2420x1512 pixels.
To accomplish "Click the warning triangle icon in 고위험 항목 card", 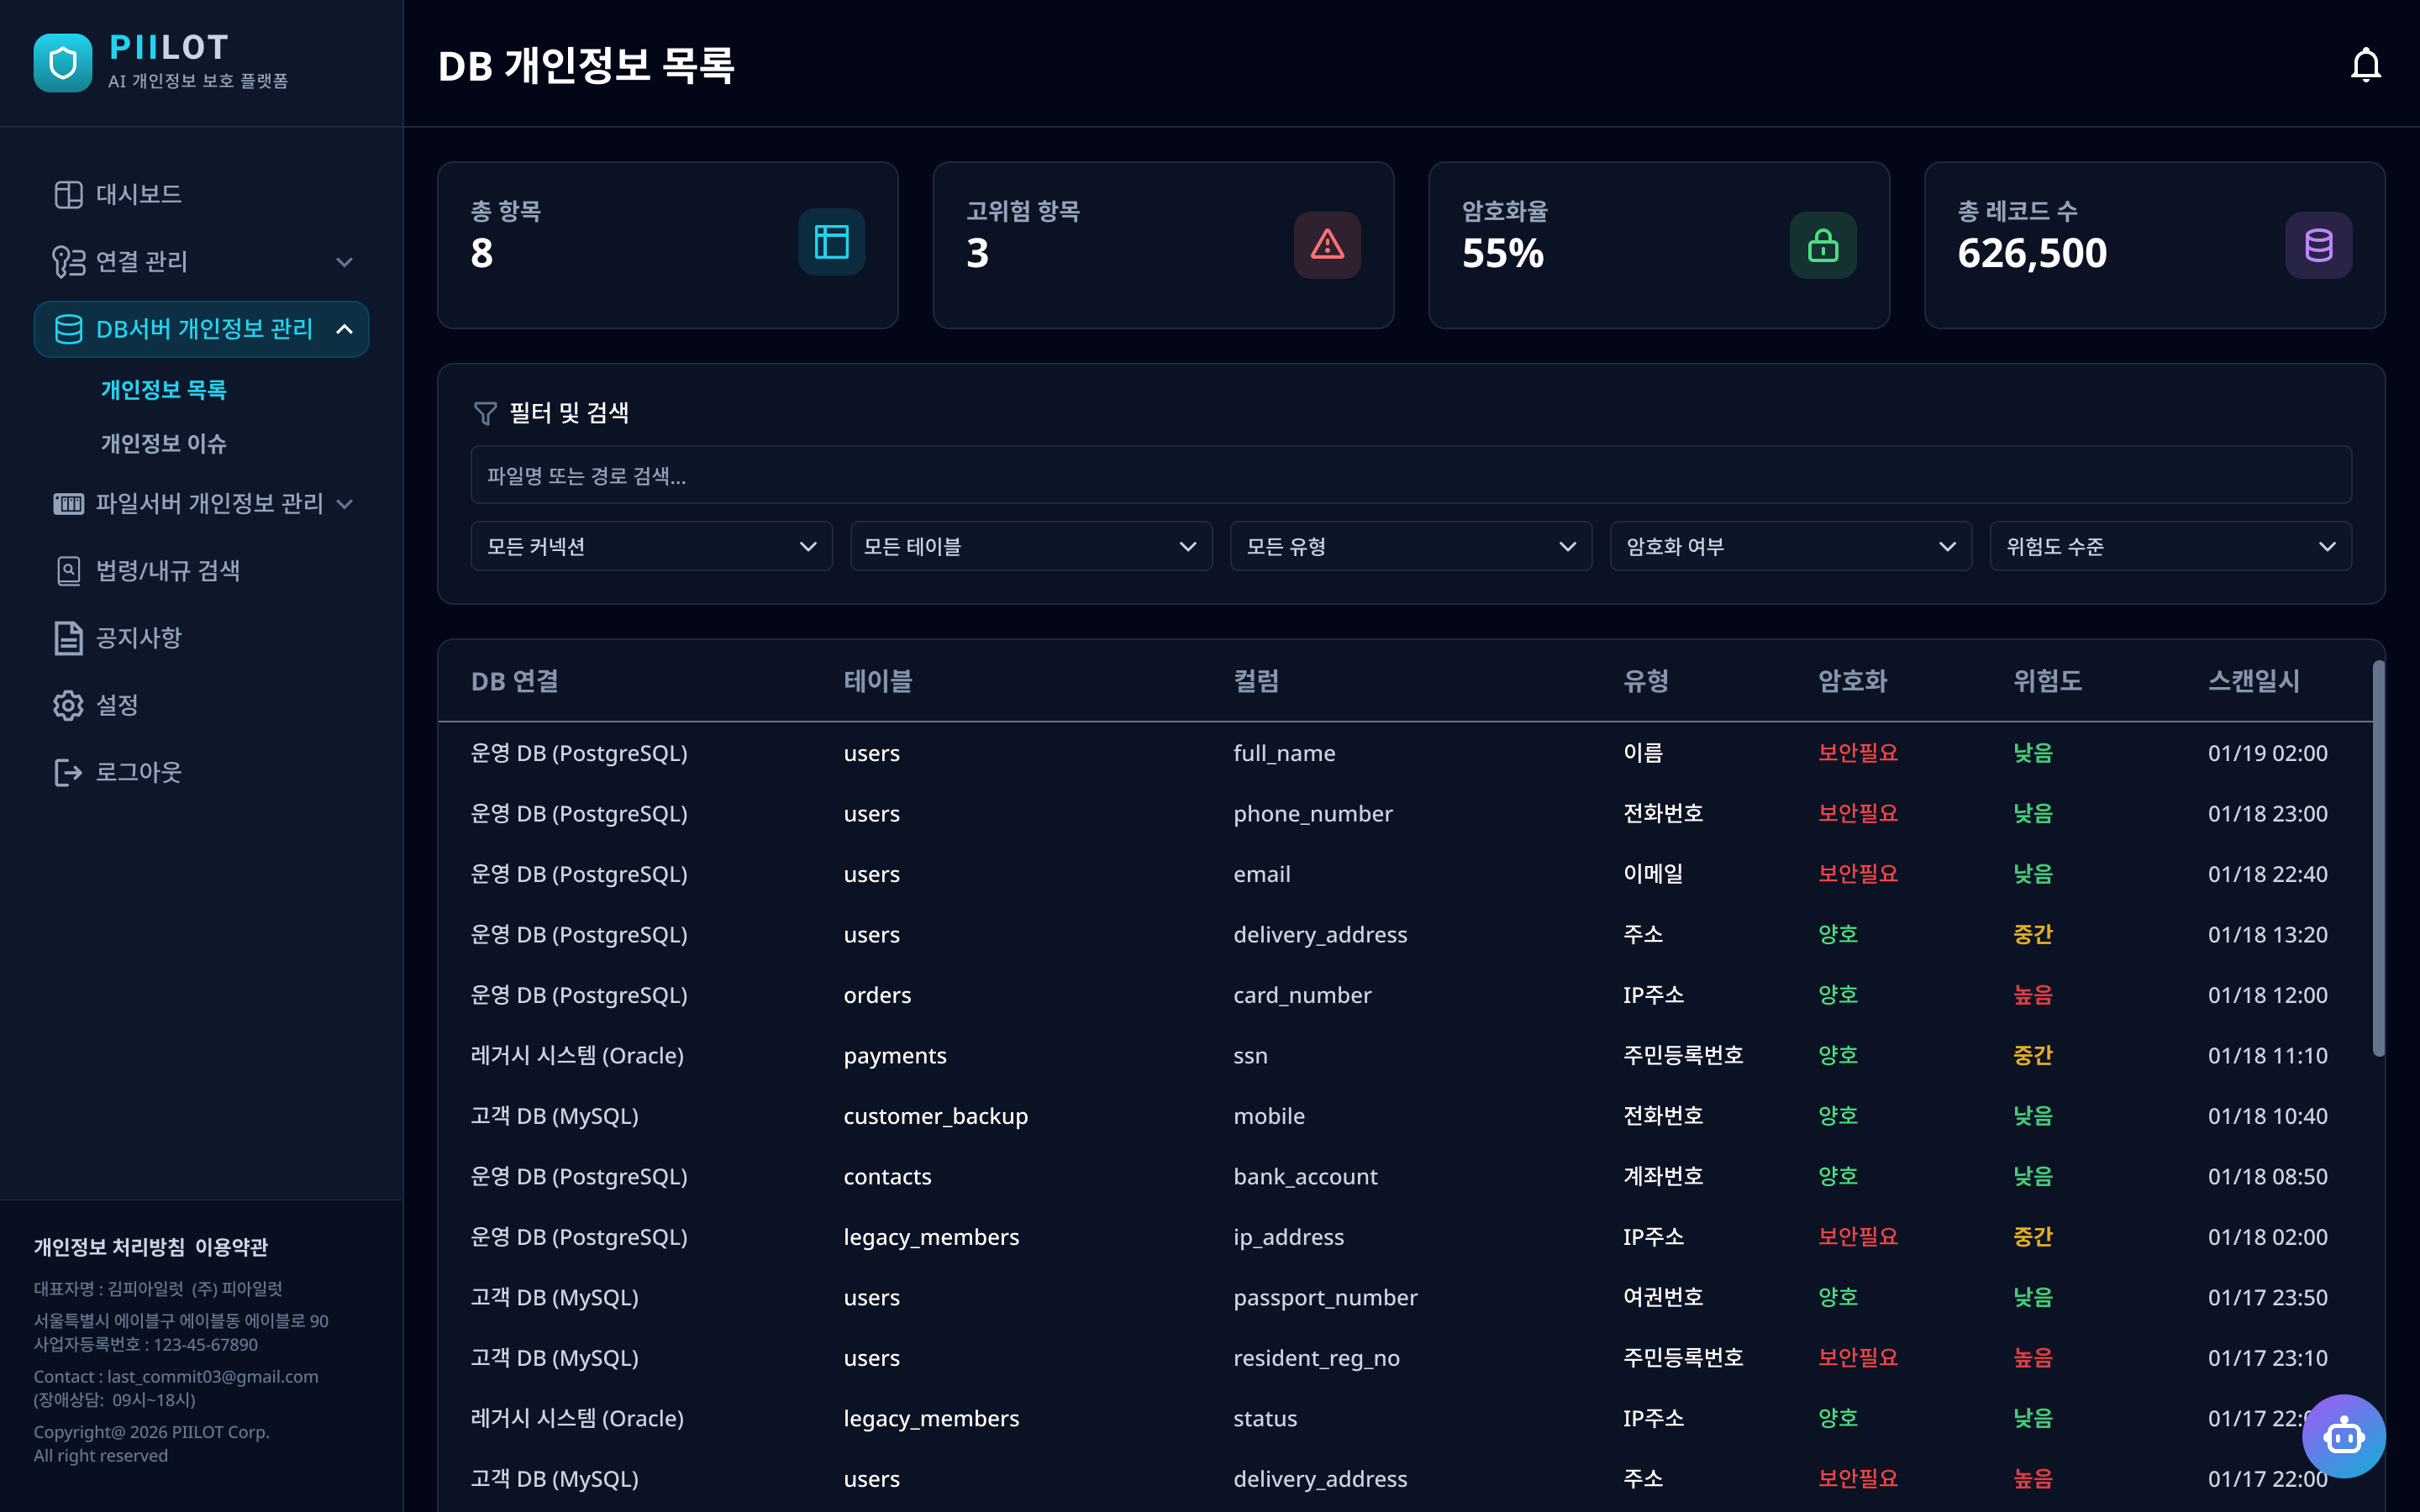I will [x=1327, y=244].
